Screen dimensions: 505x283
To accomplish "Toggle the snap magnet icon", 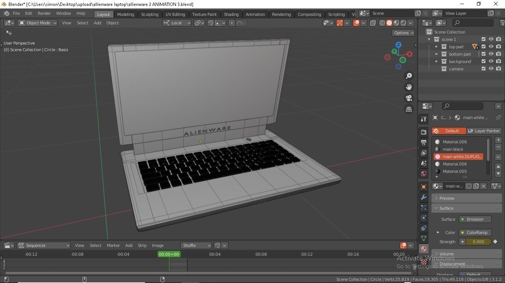I will 211,23.
